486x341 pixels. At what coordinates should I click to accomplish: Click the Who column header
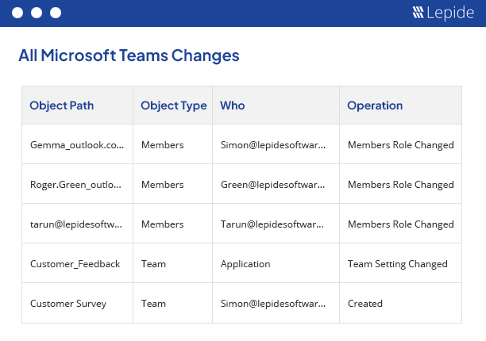[233, 105]
